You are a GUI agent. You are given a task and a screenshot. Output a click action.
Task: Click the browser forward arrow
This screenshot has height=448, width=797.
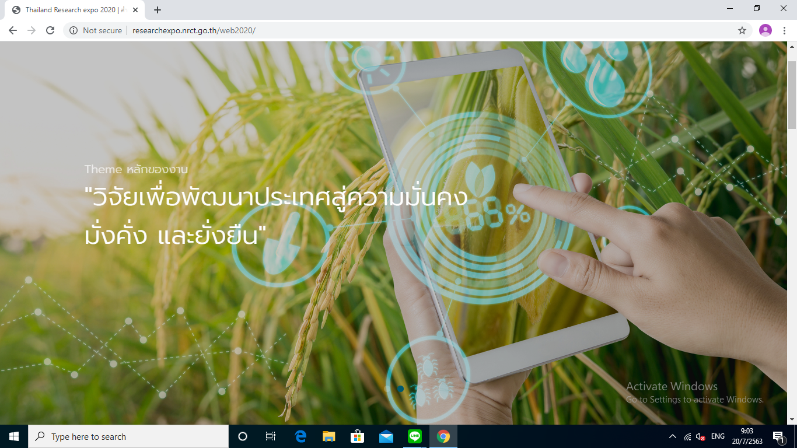[32, 30]
